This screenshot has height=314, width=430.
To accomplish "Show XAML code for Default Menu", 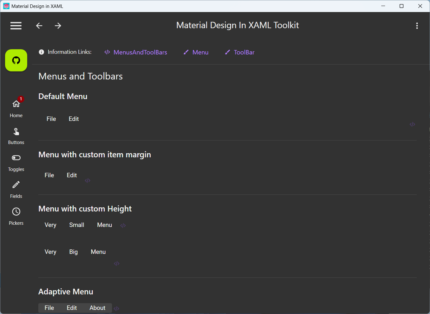I will coord(412,124).
